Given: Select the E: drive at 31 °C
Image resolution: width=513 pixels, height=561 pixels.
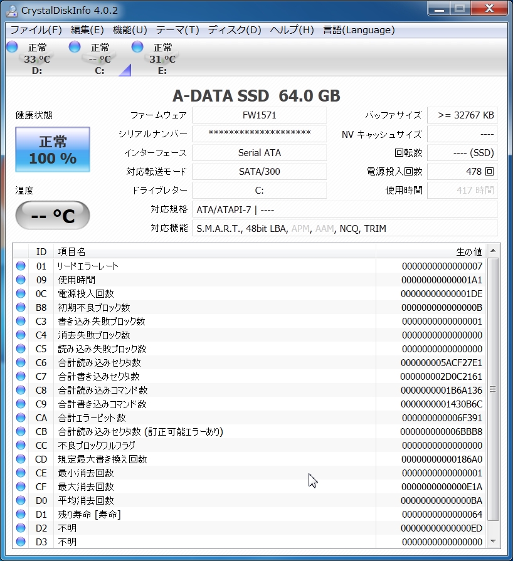Looking at the screenshot, I should pyautogui.click(x=162, y=59).
